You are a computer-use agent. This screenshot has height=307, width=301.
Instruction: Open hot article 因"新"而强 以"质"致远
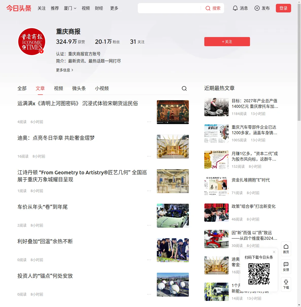254,235
